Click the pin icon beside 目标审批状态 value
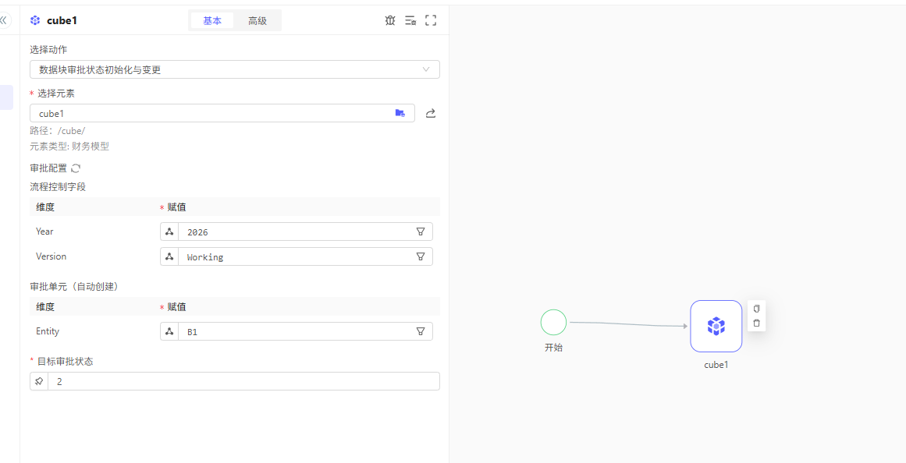906x463 pixels. [39, 381]
